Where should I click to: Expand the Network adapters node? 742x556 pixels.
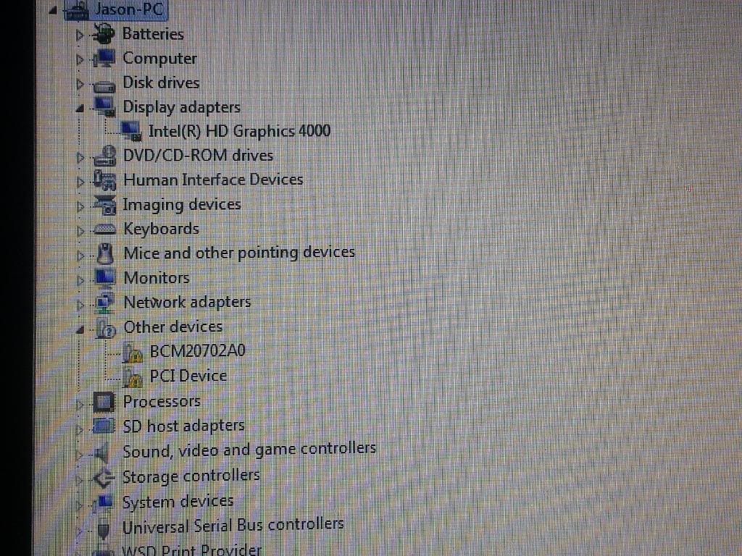[x=80, y=305]
